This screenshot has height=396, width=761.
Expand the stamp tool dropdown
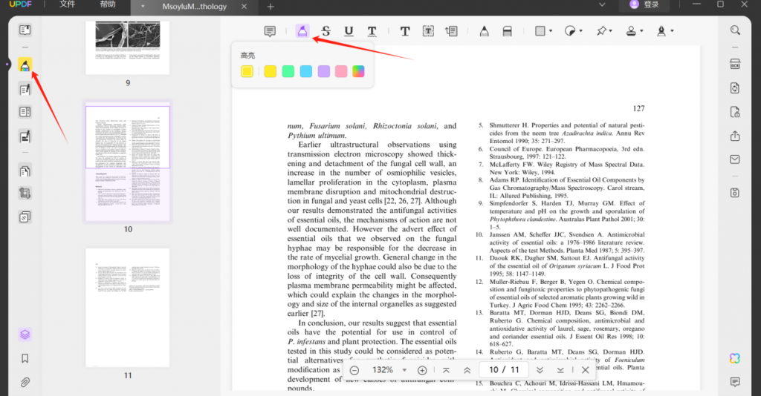click(641, 31)
